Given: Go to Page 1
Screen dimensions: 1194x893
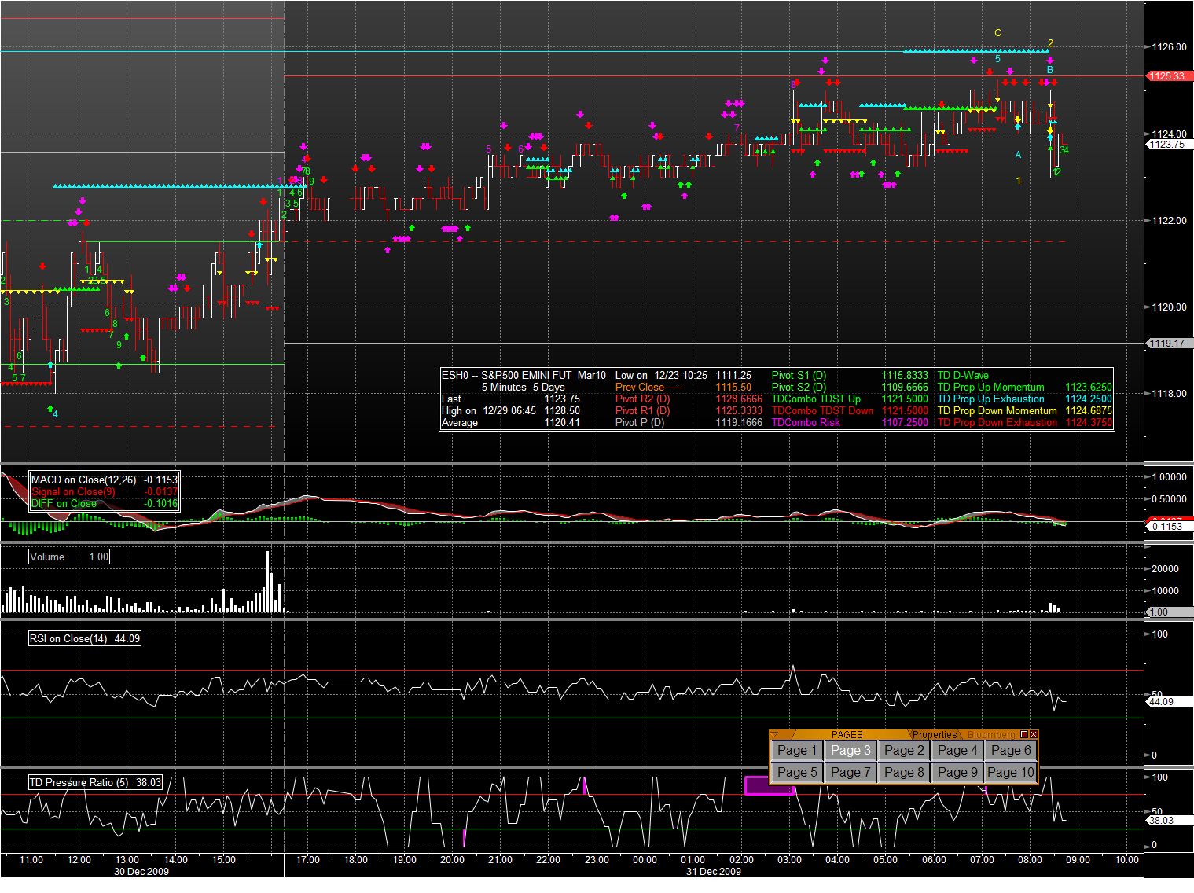Looking at the screenshot, I should (797, 751).
